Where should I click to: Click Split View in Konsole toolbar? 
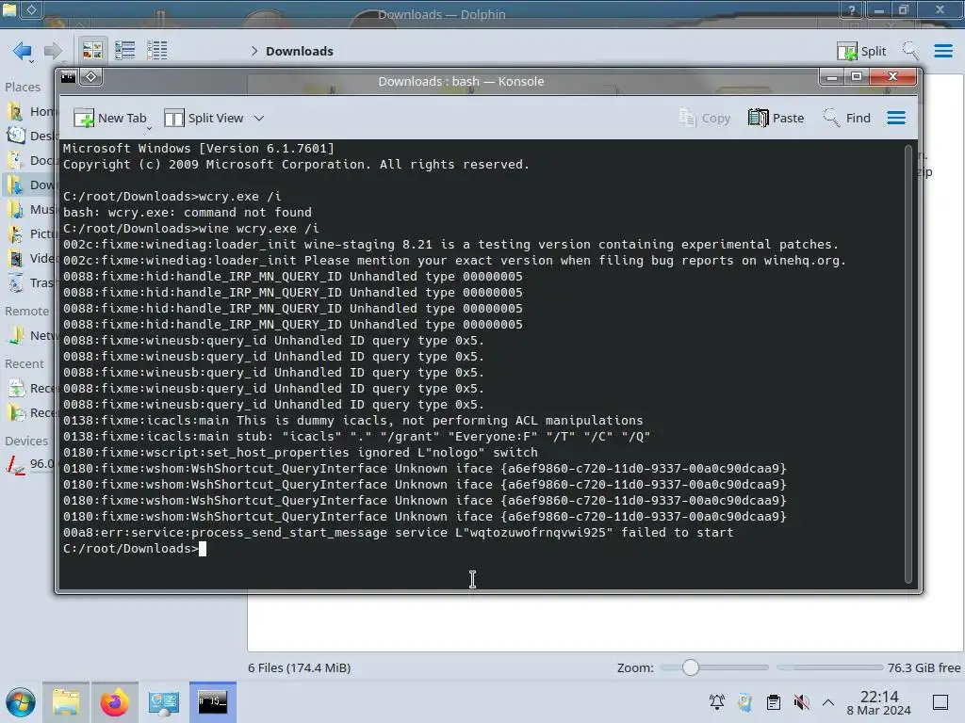204,118
